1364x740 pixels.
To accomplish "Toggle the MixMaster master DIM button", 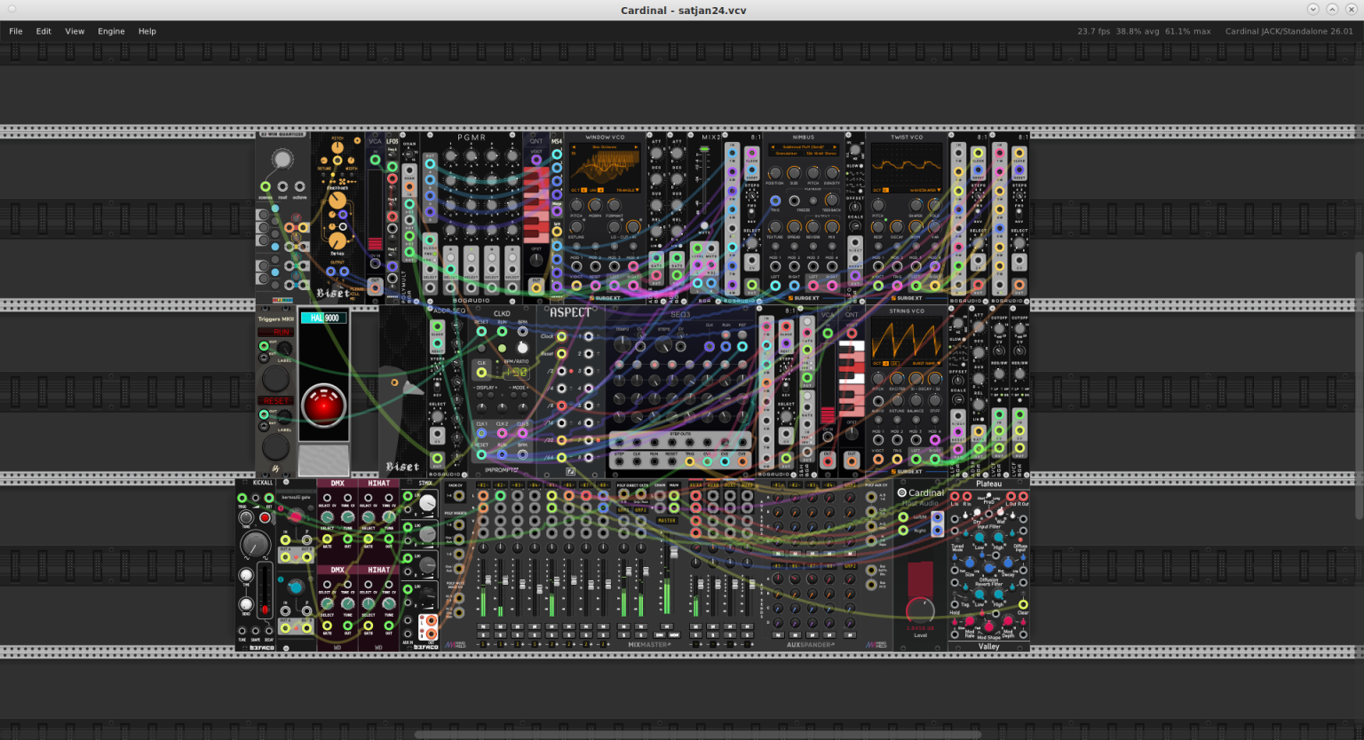I will tap(662, 635).
